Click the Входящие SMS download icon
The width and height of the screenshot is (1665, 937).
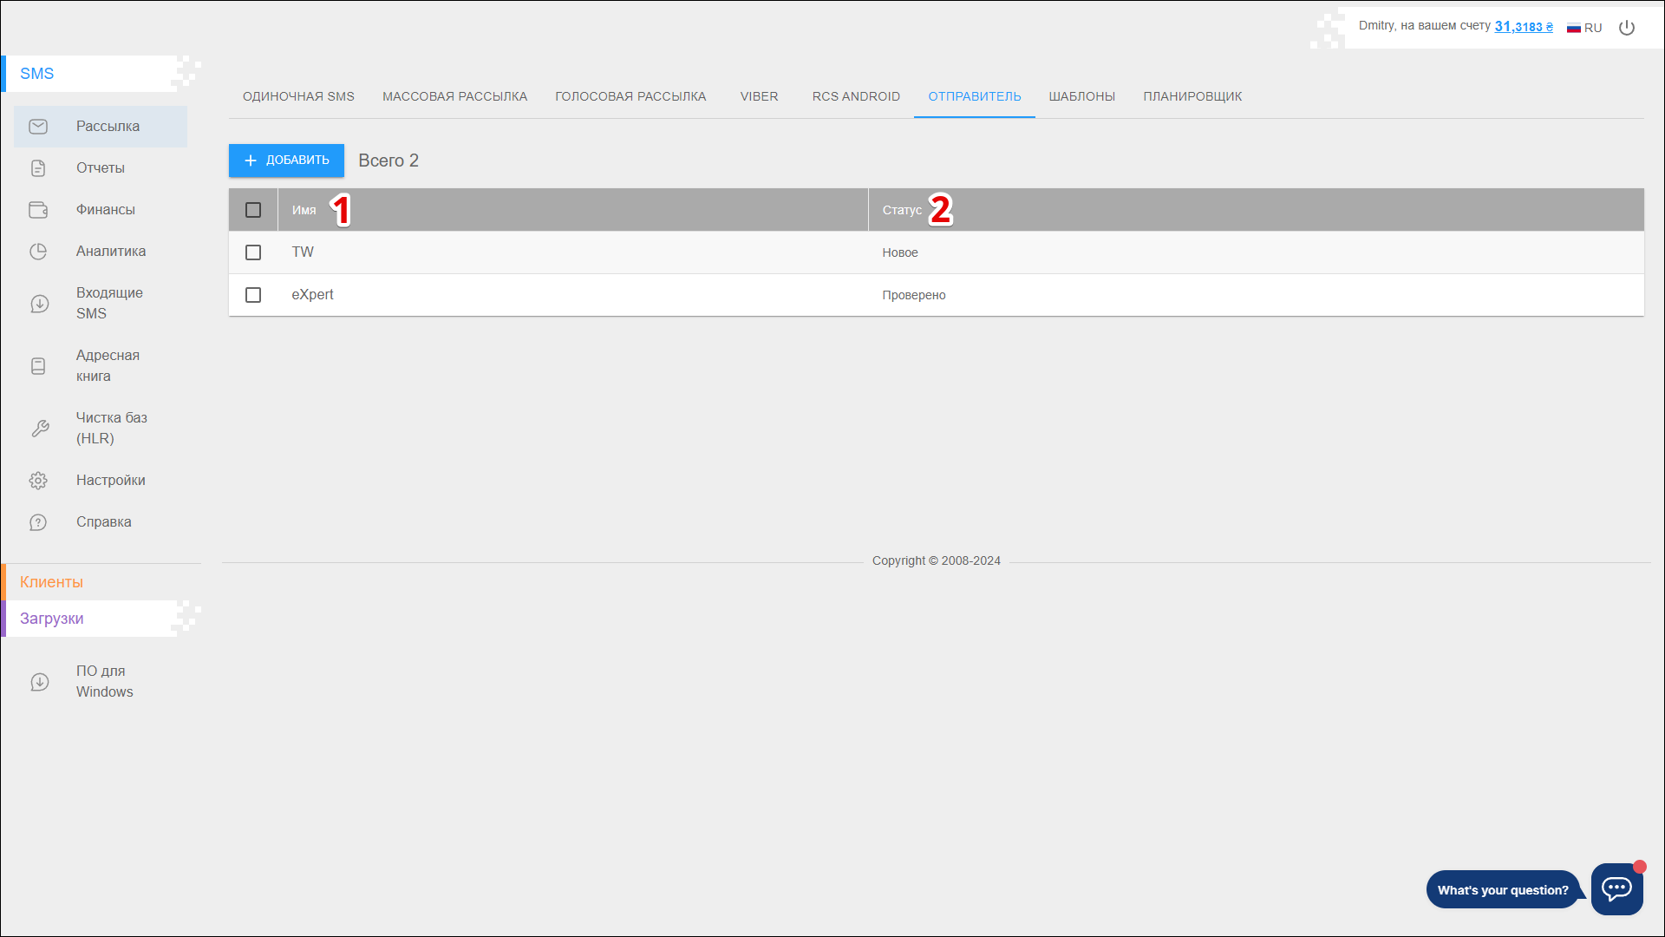tap(39, 304)
